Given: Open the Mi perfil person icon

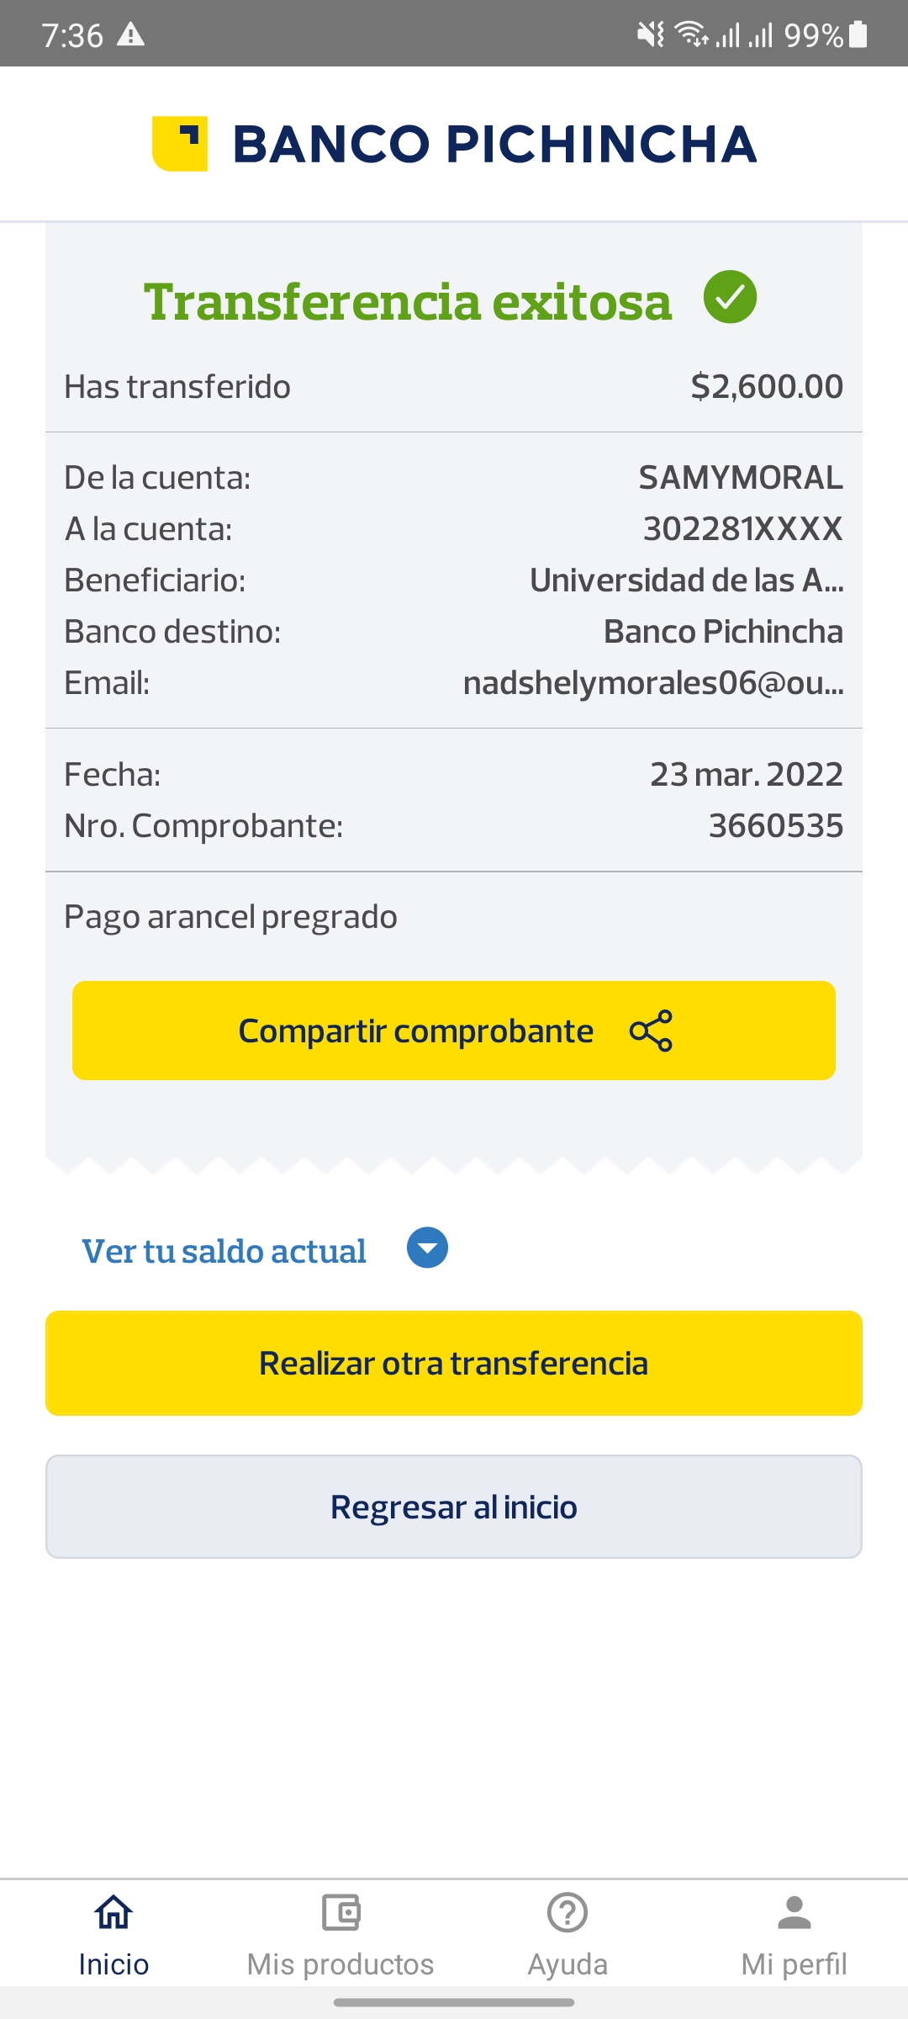Looking at the screenshot, I should click(794, 1912).
